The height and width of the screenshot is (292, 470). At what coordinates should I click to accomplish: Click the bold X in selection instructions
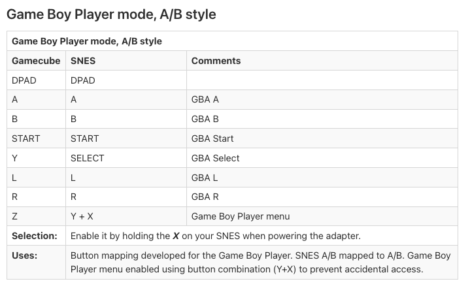coord(176,236)
